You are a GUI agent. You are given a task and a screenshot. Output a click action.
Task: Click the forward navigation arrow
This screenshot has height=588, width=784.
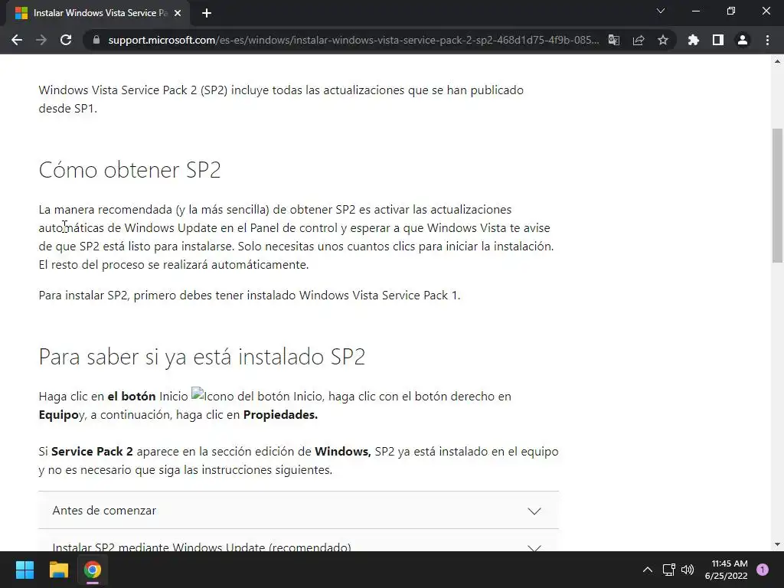point(41,40)
